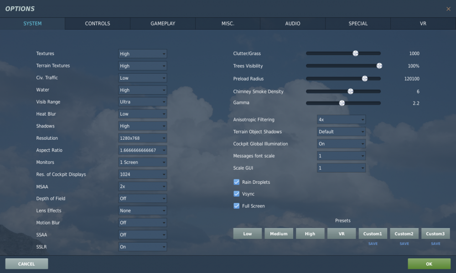Apply the High graphics preset
This screenshot has width=456, height=273.
click(x=310, y=233)
